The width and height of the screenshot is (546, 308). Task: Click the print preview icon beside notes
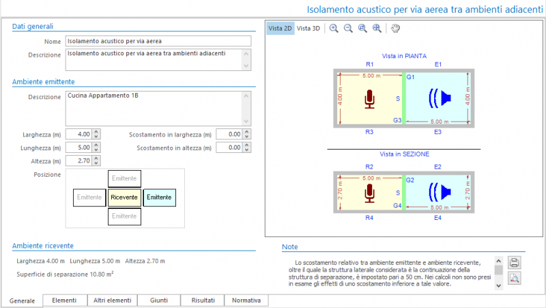[515, 278]
